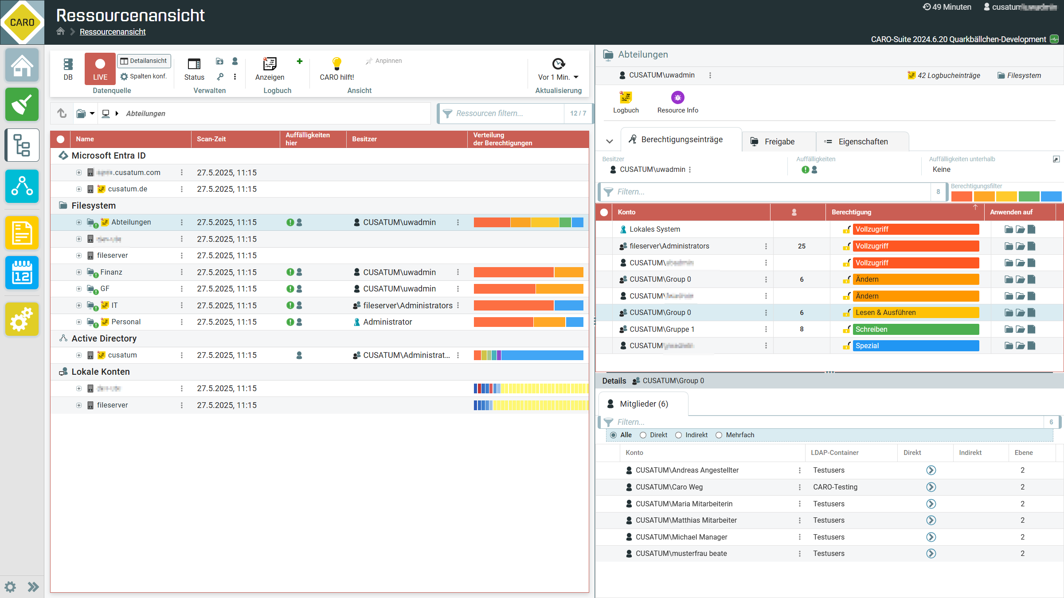Open the blue calendar sidebar icon
The width and height of the screenshot is (1064, 598).
coord(22,273)
